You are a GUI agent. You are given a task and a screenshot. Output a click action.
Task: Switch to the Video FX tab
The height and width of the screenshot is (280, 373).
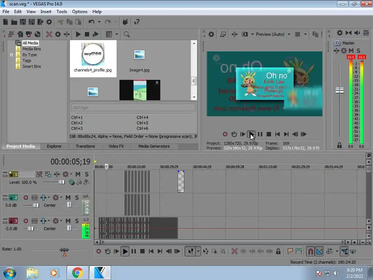(x=116, y=146)
